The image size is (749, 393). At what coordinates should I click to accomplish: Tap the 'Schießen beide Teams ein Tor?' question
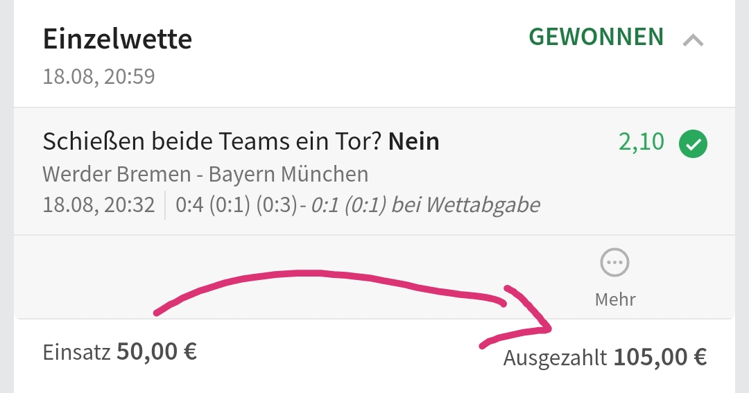[x=212, y=141]
